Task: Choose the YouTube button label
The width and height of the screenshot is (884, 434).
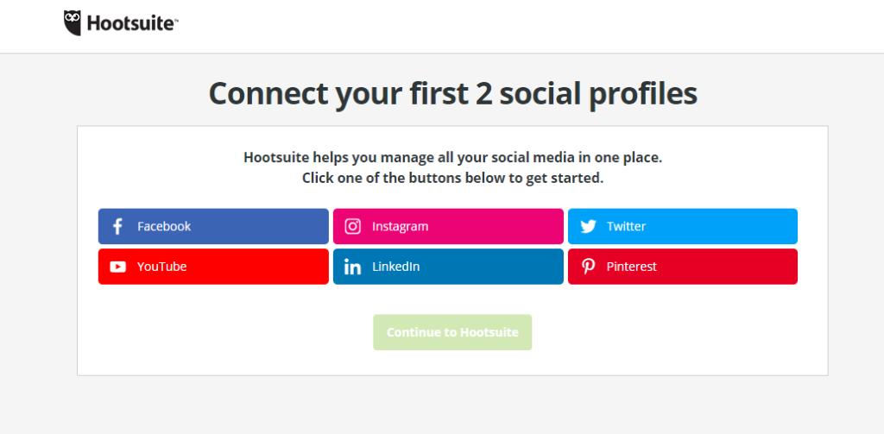Action: [161, 267]
